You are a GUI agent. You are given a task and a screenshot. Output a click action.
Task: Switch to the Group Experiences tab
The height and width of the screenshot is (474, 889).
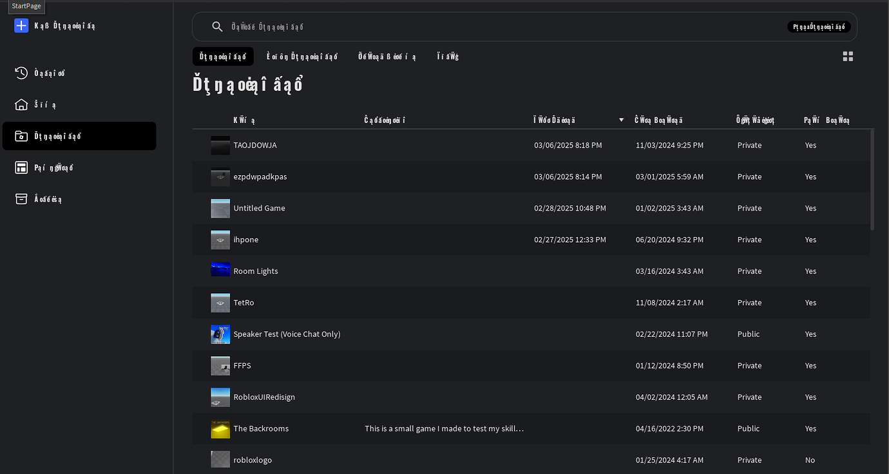[302, 56]
